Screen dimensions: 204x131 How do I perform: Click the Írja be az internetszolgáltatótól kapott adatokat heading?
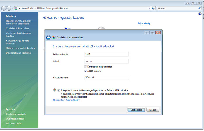[x=83, y=46]
